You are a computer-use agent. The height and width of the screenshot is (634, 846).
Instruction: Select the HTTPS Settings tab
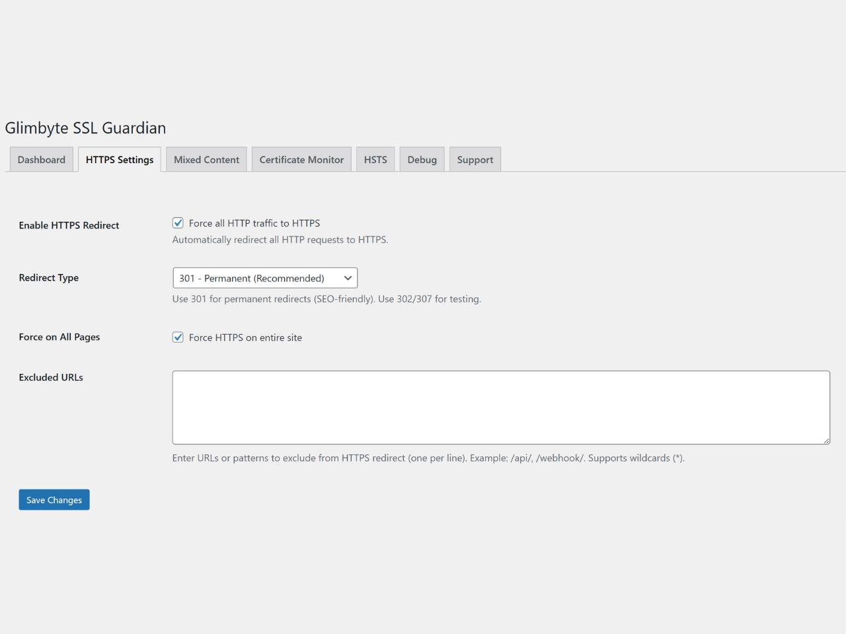[120, 160]
